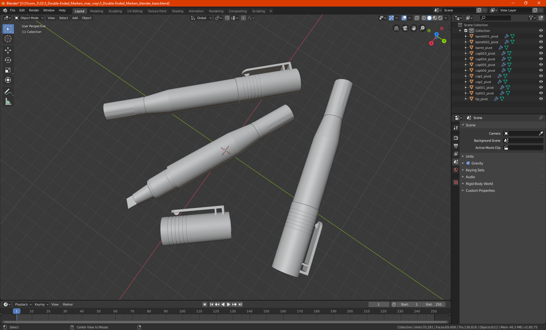Image resolution: width=546 pixels, height=330 pixels.
Task: Toggle Gravity checkbox
Action: (468, 163)
